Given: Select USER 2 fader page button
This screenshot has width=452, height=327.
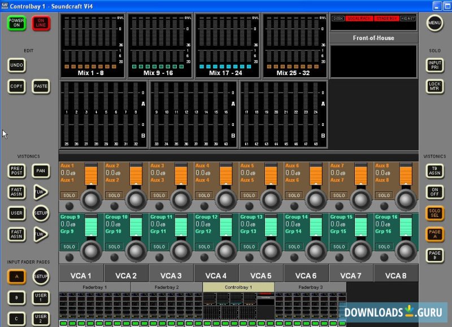Looking at the screenshot, I should click(41, 319).
